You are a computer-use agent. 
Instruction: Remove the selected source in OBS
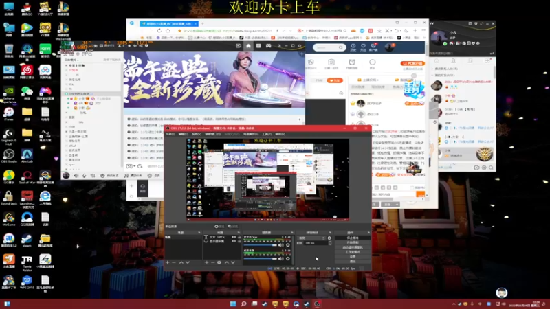[x=213, y=262]
